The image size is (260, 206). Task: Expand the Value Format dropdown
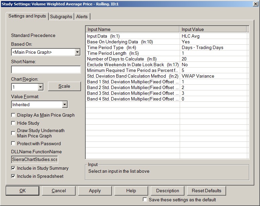[x=65, y=105]
